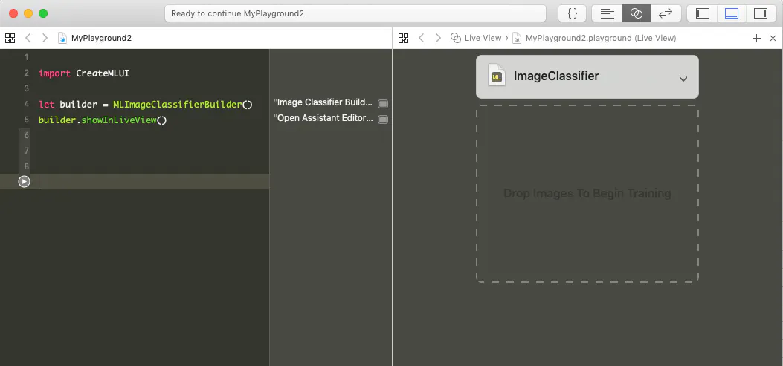Open related items grid in left editor
This screenshot has width=783, height=366.
(10, 38)
